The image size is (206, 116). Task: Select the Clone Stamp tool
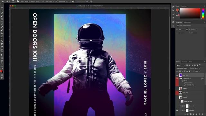[x=2, y=33]
